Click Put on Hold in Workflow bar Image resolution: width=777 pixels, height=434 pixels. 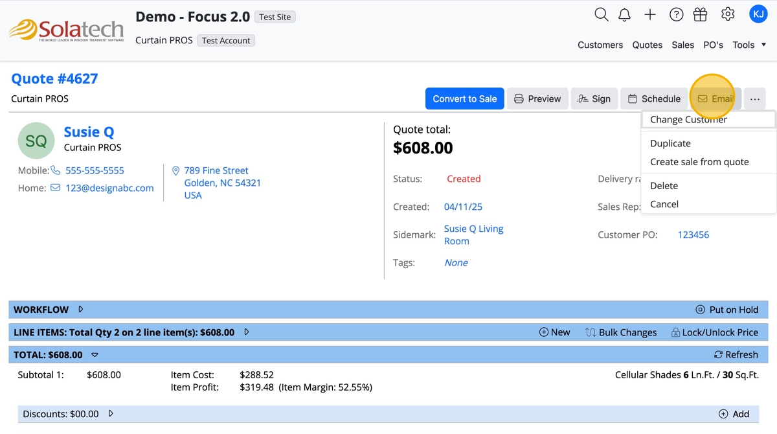pyautogui.click(x=726, y=310)
